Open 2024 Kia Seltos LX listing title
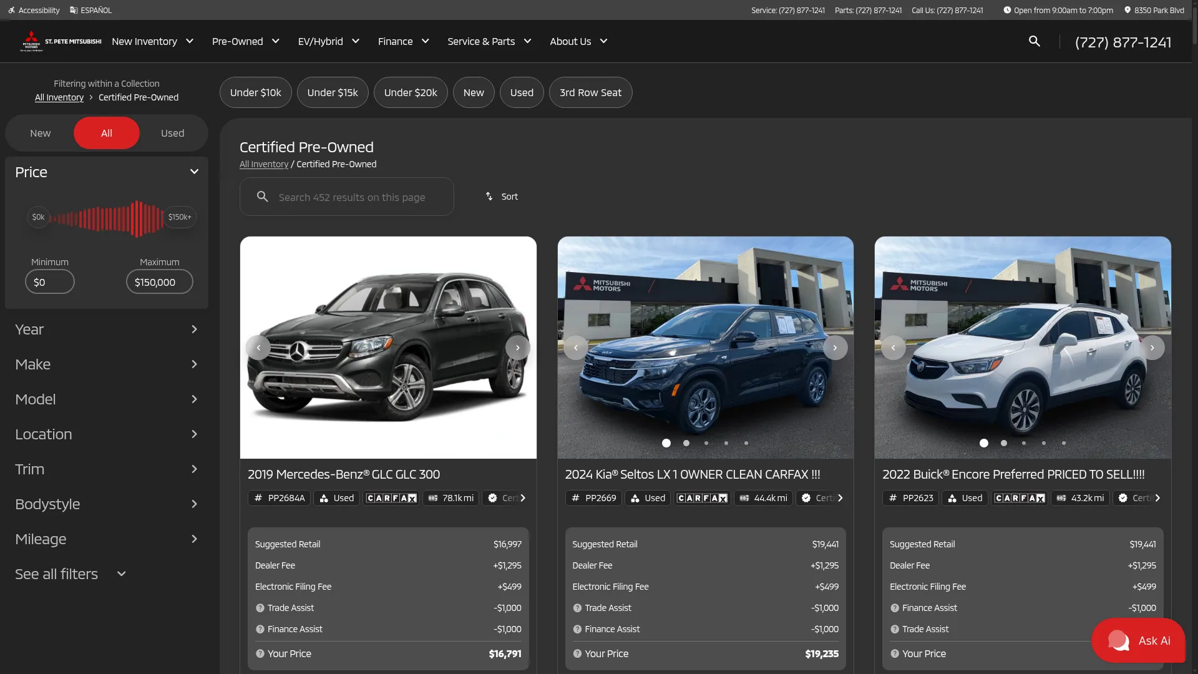1198x674 pixels. (x=693, y=474)
